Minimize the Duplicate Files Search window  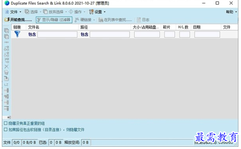pyautogui.click(x=204, y=3)
